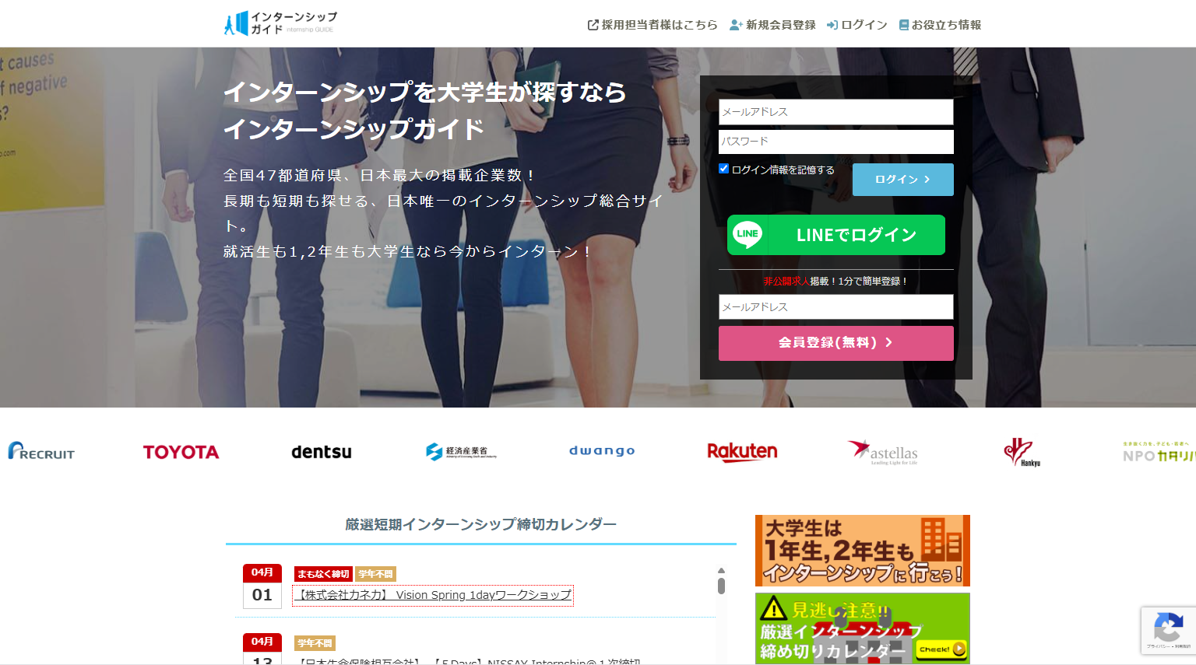Click the LINE speech-bubble icon

(747, 235)
